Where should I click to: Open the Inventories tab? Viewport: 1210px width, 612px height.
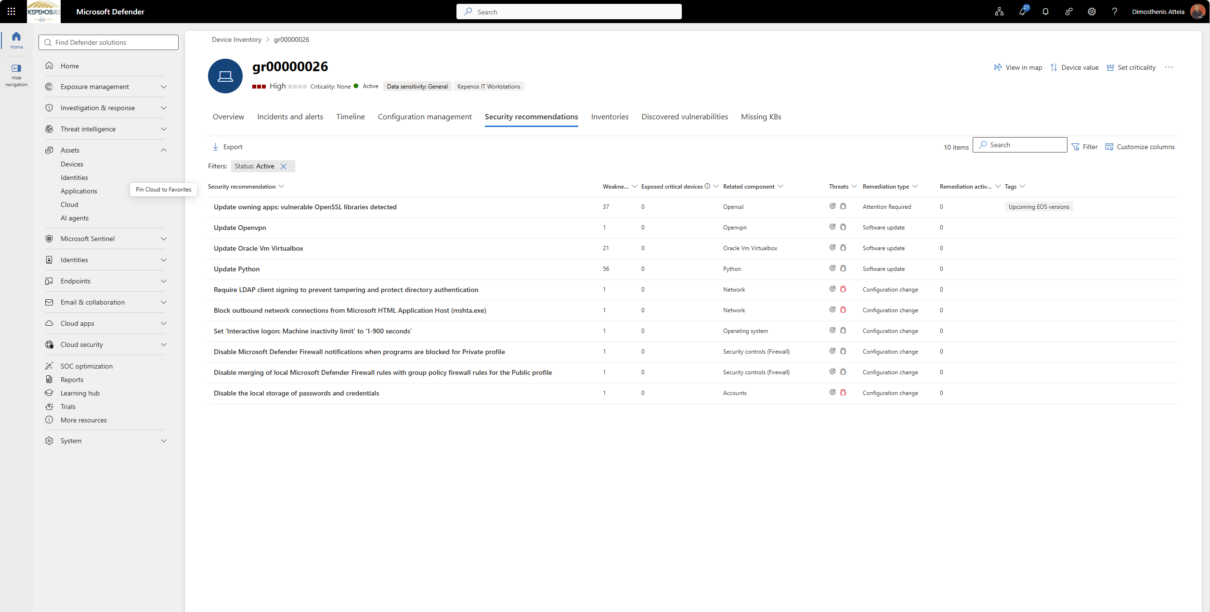(610, 117)
